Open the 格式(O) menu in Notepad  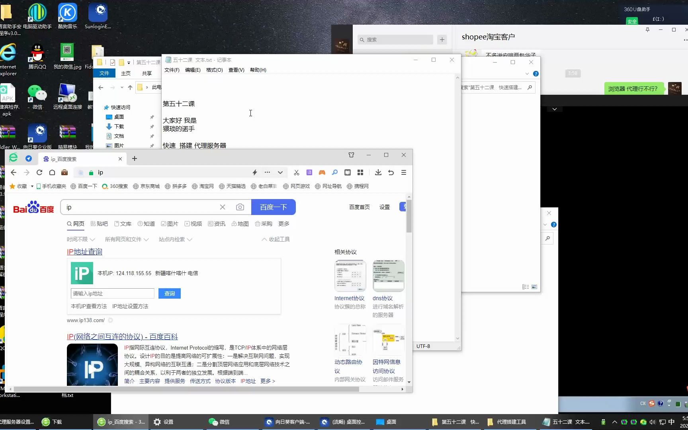214,70
